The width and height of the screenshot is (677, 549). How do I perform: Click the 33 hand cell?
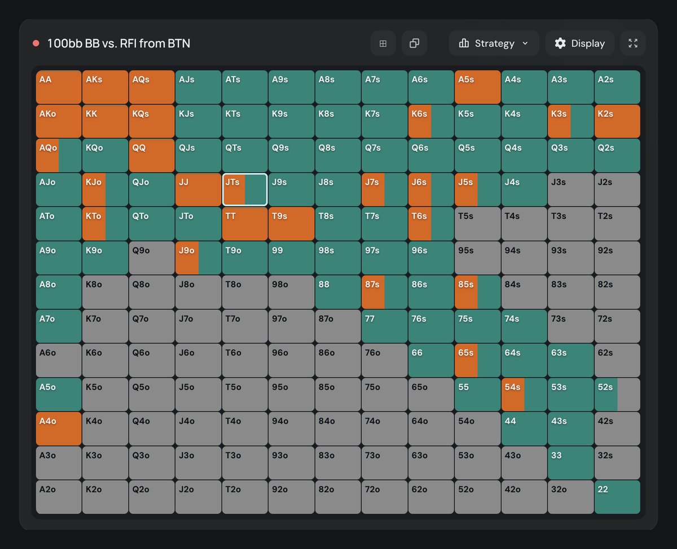point(571,463)
